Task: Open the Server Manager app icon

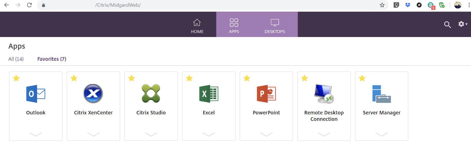Action: point(381,94)
